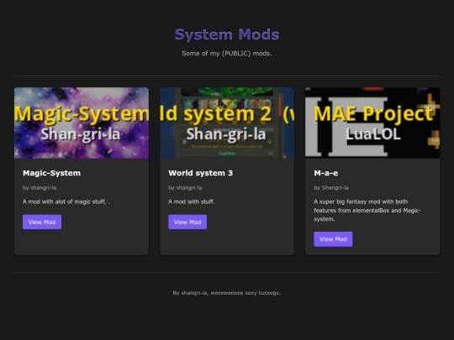Select the Magic-System card title
This screenshot has height=340, width=454.
pos(51,173)
